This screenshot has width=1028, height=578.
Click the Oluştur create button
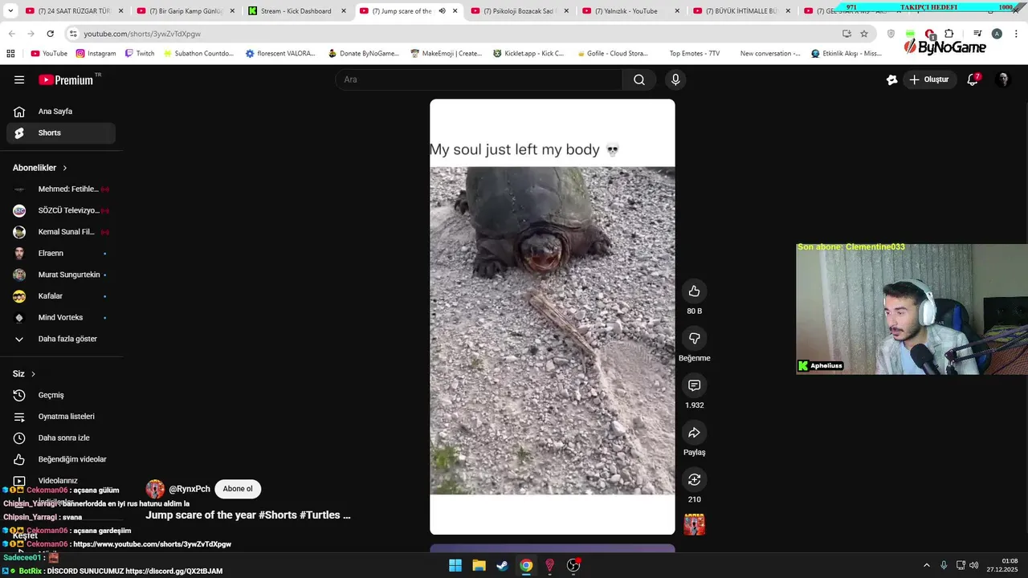tap(928, 79)
